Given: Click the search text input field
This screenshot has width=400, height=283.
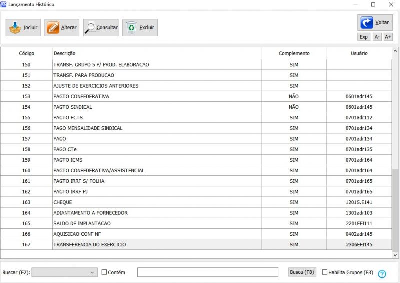Looking at the screenshot, I should [207, 272].
